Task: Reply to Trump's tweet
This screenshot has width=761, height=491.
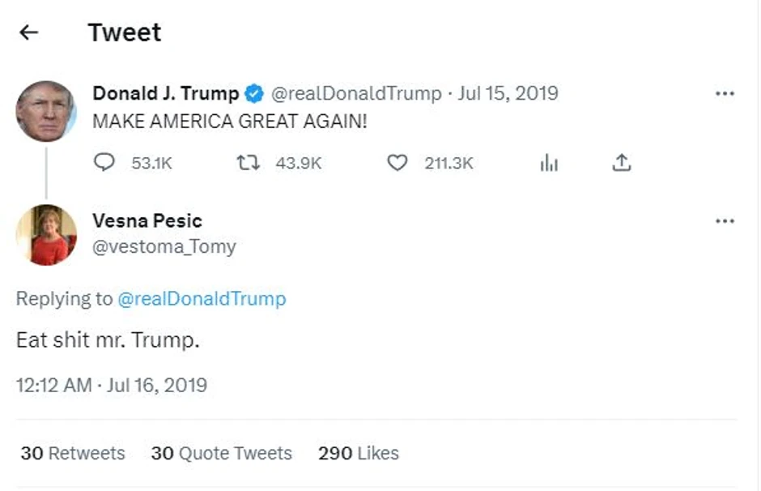Action: pos(104,162)
